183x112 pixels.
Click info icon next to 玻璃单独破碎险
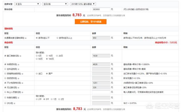pos(22,74)
